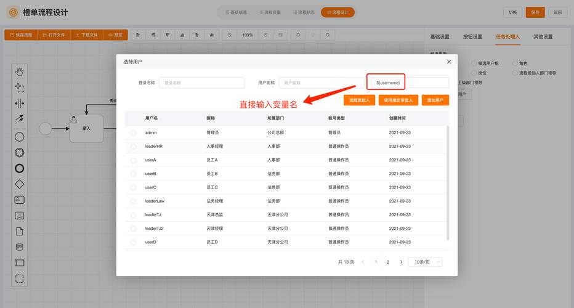The height and width of the screenshot is (308, 574).
Task: Select the data store cylinder icon
Action: click(19, 247)
